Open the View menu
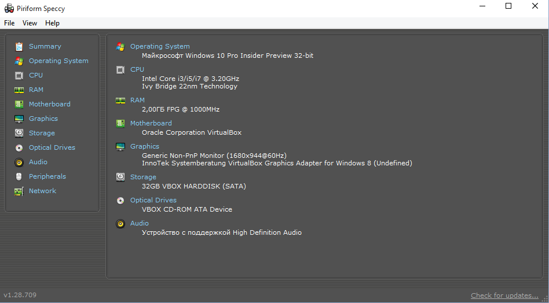The width and height of the screenshot is (549, 303). [30, 23]
